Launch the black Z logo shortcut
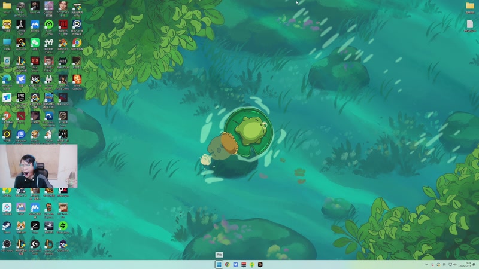The height and width of the screenshot is (269, 479). click(35, 226)
